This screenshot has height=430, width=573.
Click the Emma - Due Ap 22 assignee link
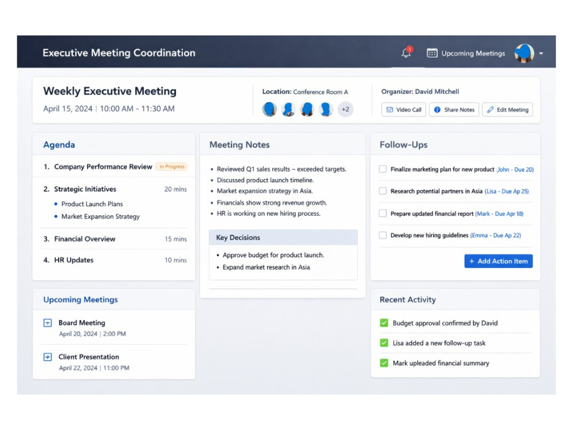[x=496, y=236]
